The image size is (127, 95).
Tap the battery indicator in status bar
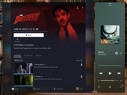point(124,1)
